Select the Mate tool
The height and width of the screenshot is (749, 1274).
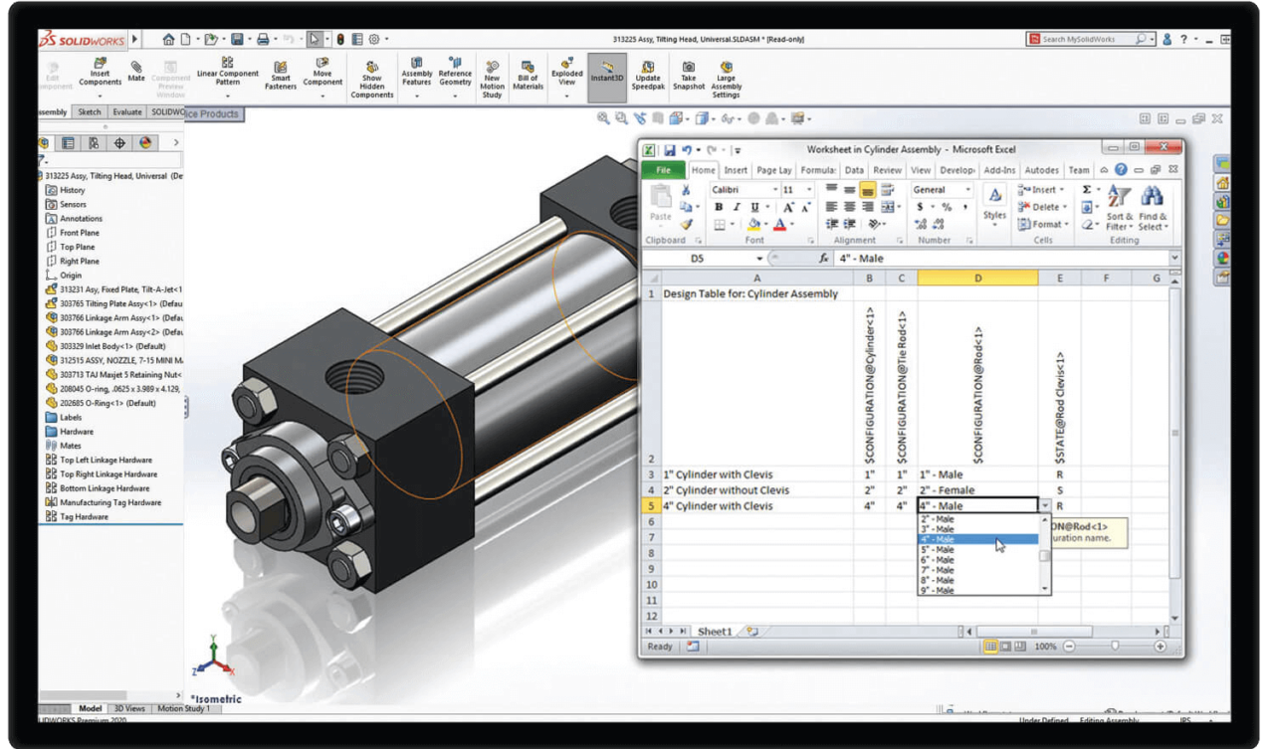click(136, 72)
